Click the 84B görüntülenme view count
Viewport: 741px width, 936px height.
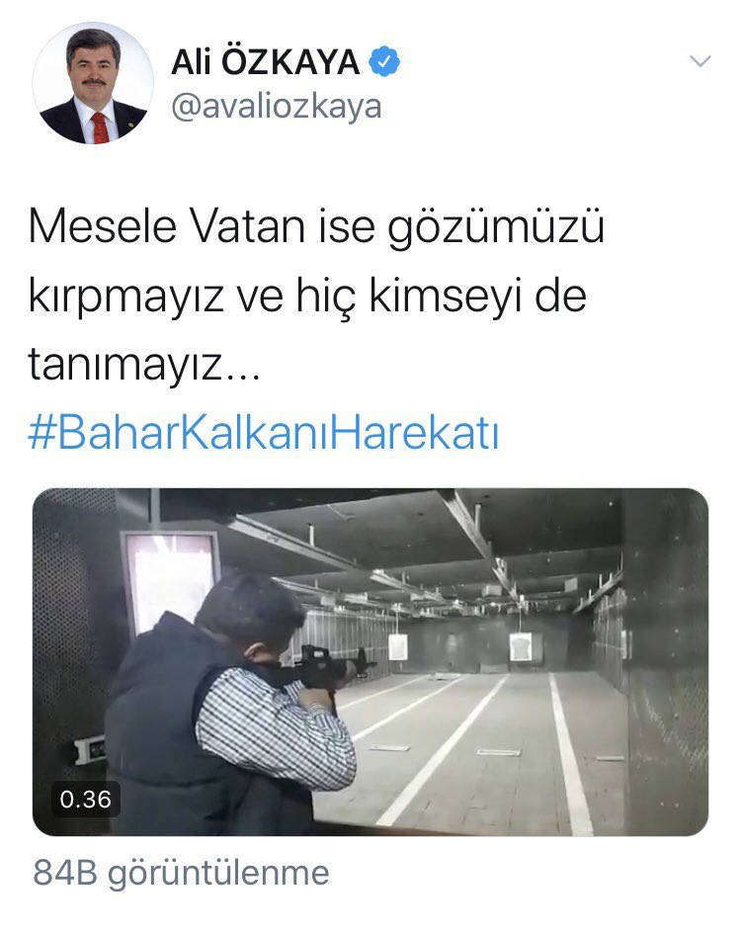tap(181, 873)
